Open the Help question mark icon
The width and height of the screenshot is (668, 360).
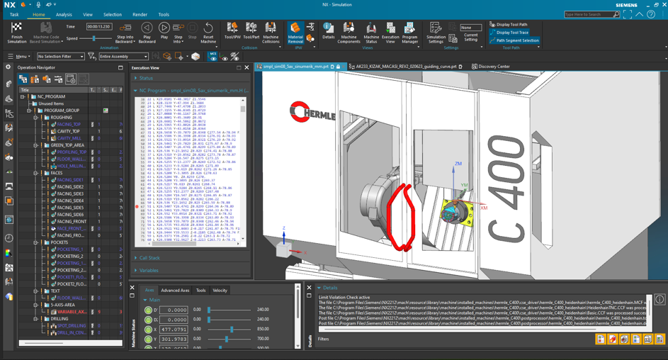click(650, 14)
